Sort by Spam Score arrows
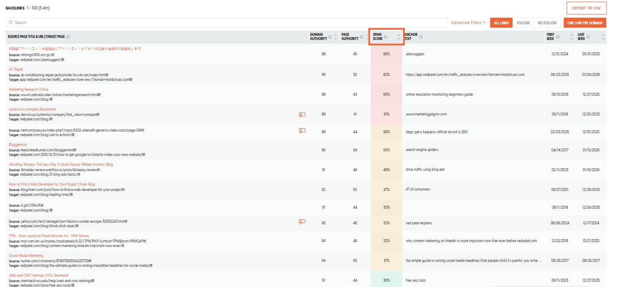Screen dimensions: 617x287 [x=399, y=37]
